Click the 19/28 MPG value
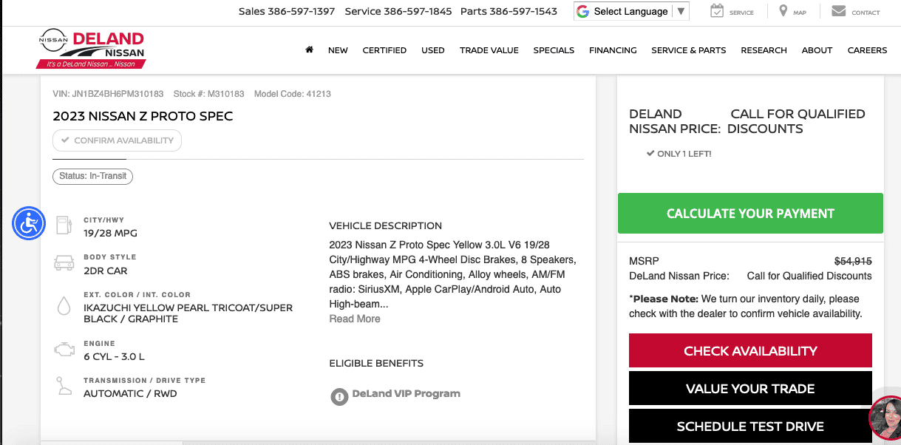This screenshot has width=901, height=445. coord(110,233)
